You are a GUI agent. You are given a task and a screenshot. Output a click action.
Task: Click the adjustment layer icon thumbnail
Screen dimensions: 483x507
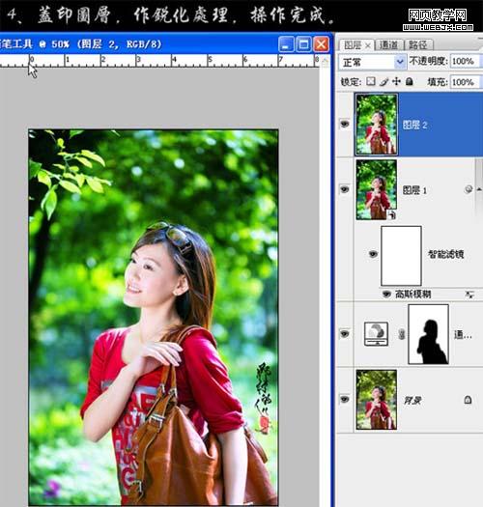coord(376,334)
